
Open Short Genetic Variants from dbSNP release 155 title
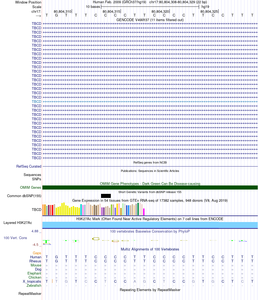pos(150,192)
